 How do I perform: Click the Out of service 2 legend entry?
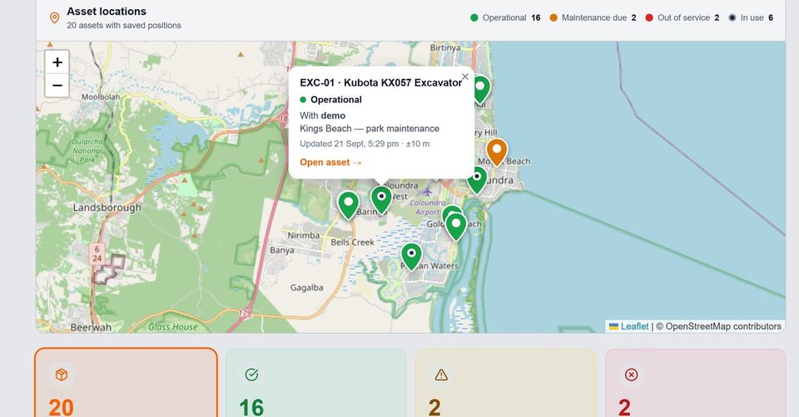pos(682,17)
